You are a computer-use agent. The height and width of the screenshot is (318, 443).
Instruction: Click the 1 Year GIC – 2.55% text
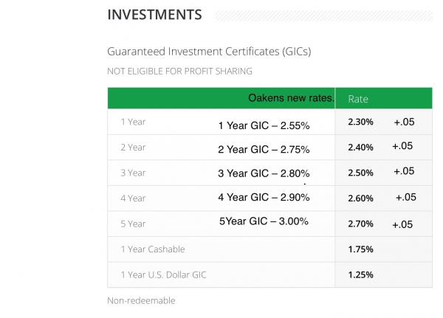[264, 126]
